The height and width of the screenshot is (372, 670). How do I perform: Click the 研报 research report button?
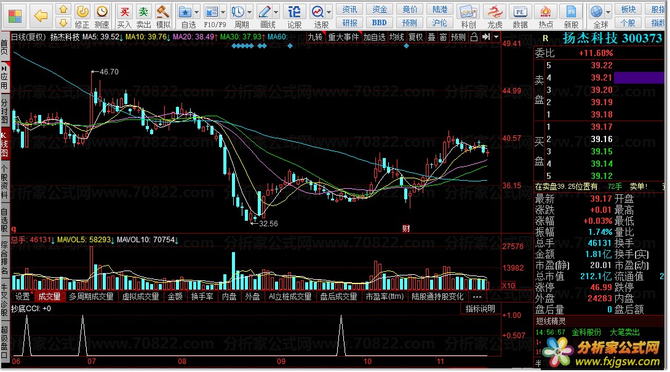(349, 23)
